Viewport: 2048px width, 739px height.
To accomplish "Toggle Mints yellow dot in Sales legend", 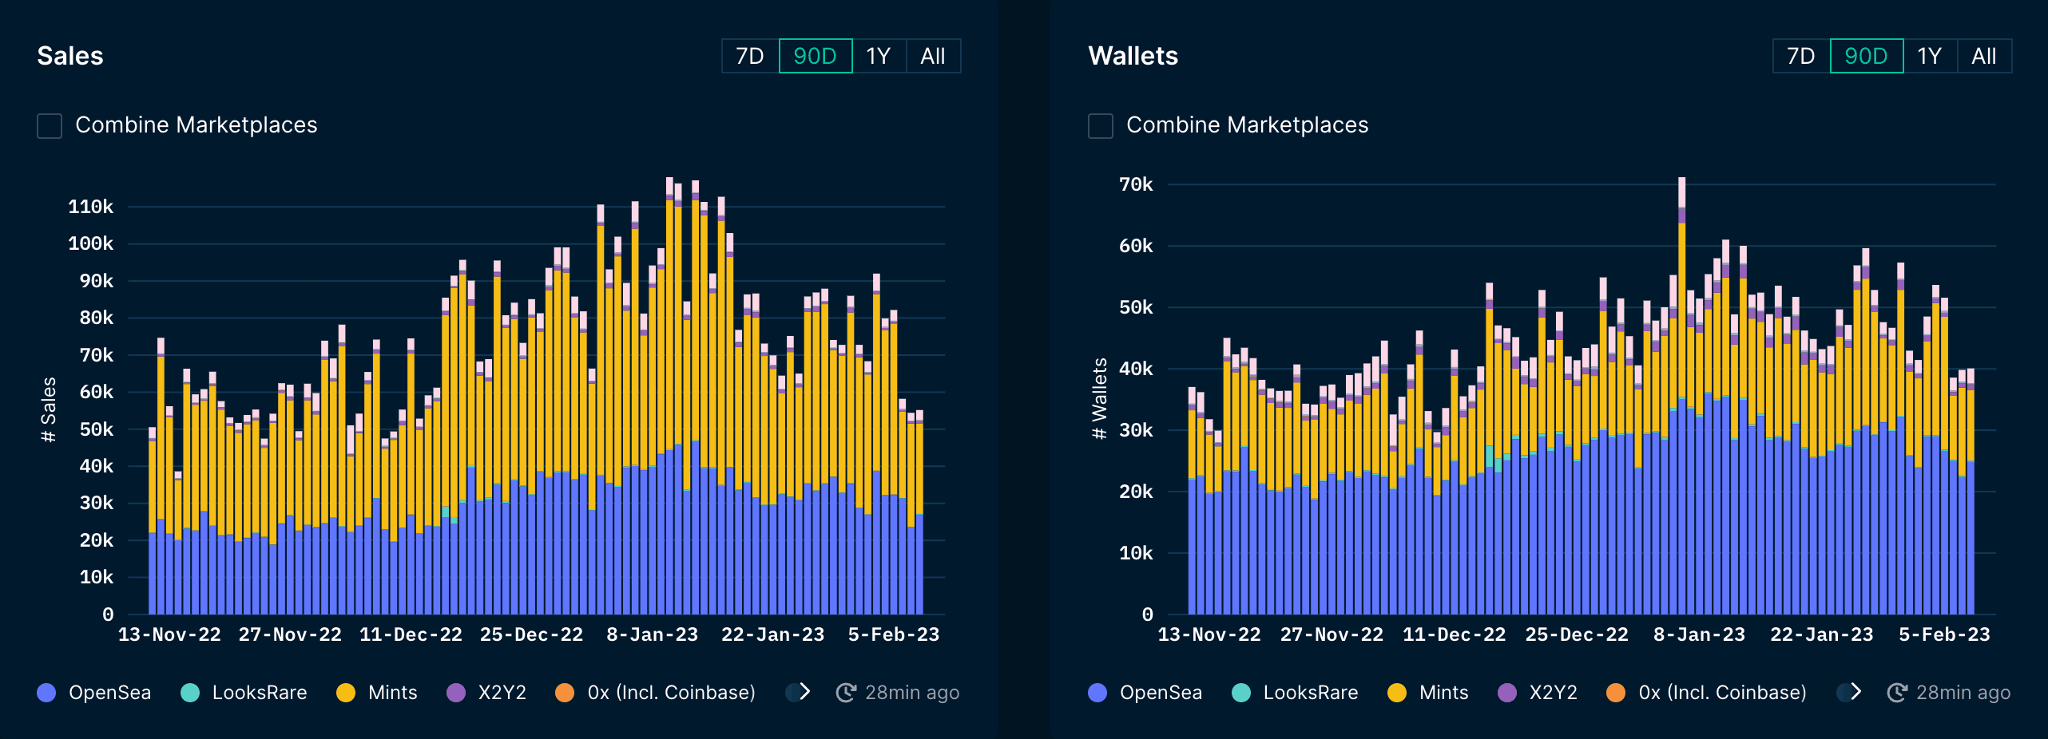I will click(346, 693).
